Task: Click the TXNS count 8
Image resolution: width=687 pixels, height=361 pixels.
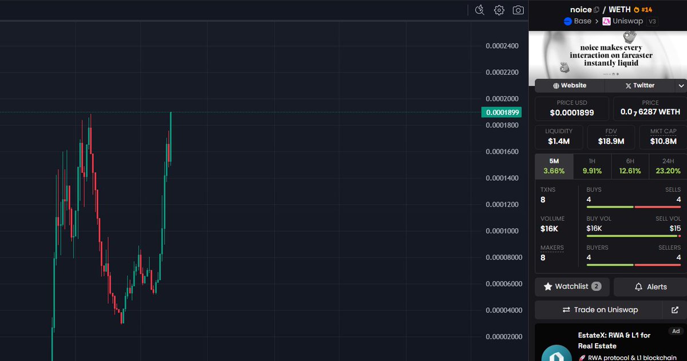Action: (x=543, y=200)
